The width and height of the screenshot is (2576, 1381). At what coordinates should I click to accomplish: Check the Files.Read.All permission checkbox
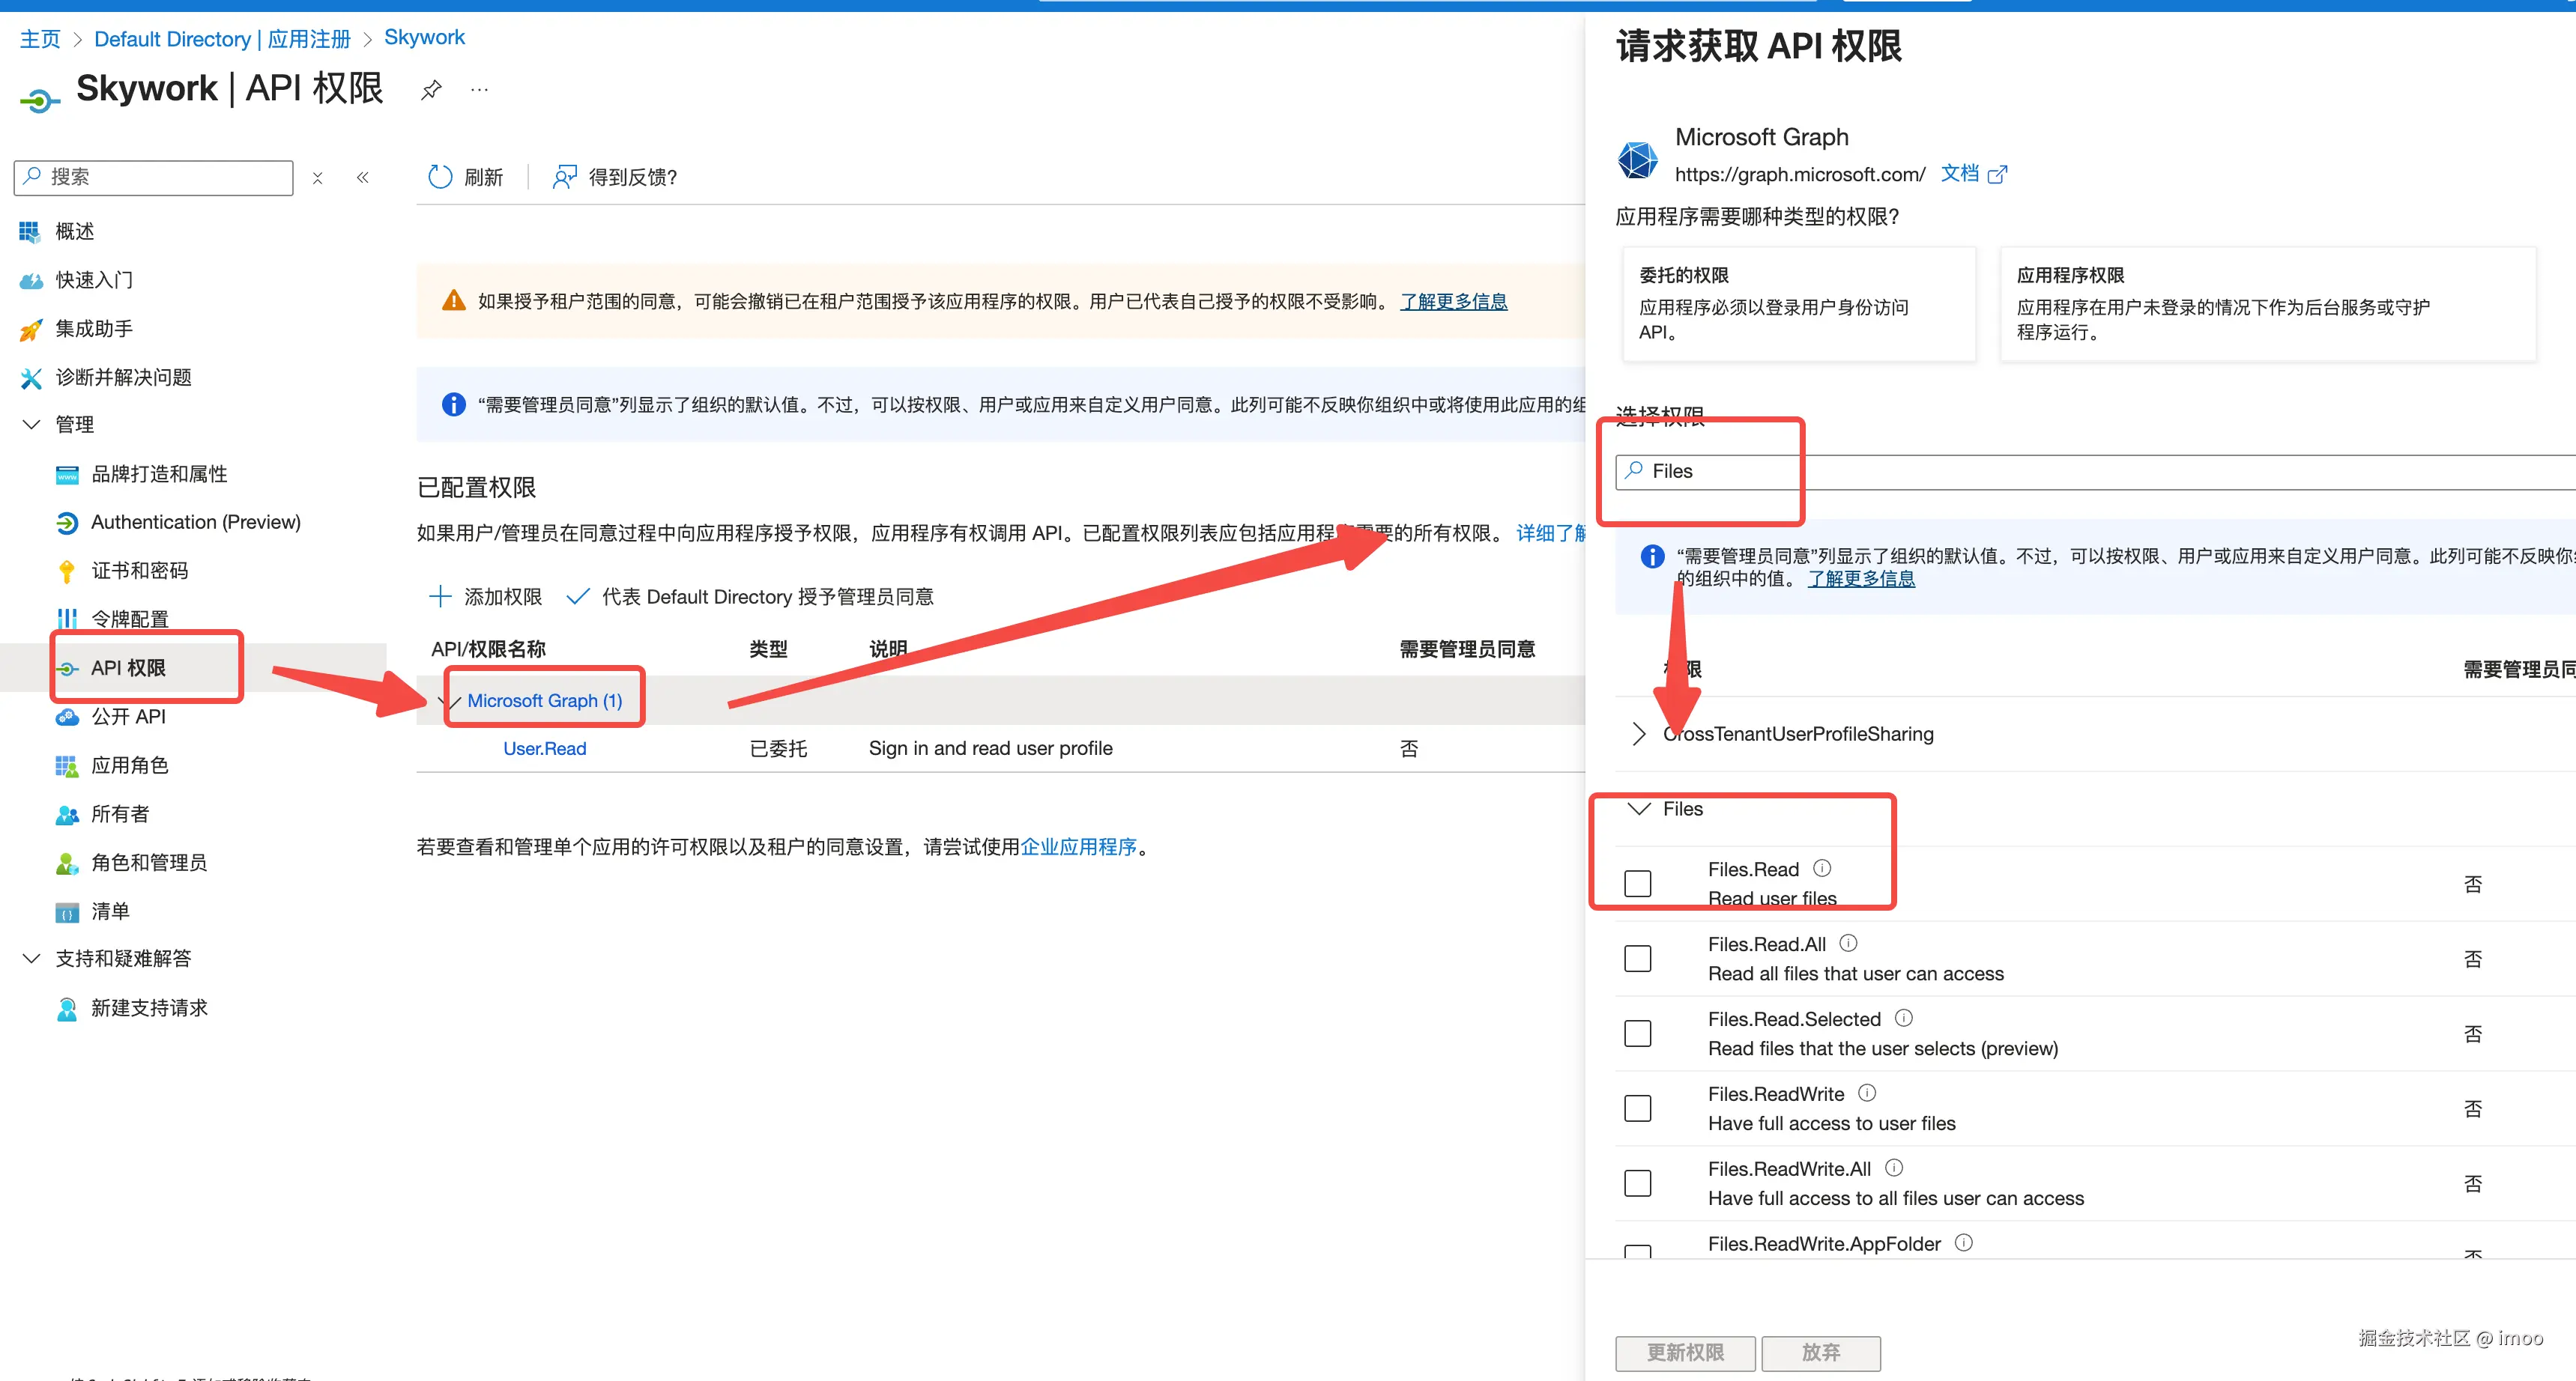pos(1638,959)
